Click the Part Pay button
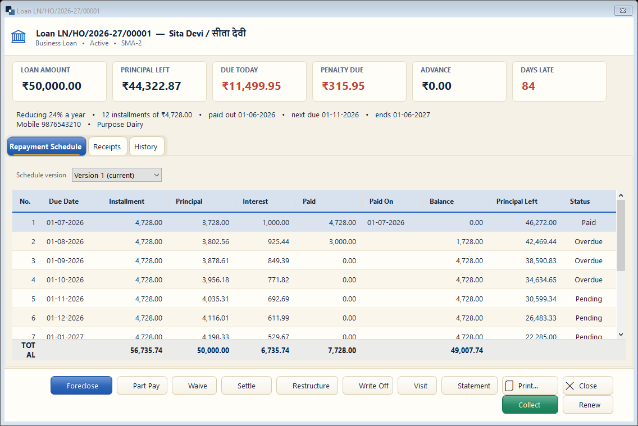 [x=142, y=386]
